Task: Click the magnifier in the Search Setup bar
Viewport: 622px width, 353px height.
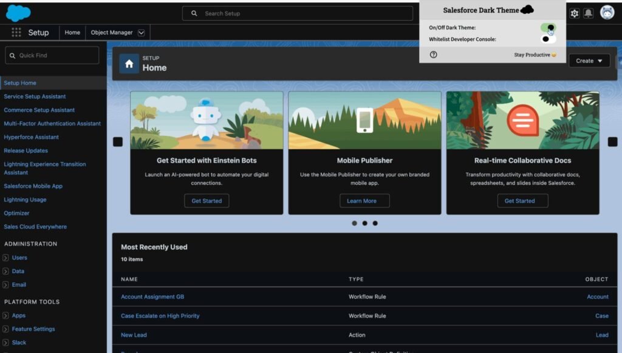Action: [194, 13]
